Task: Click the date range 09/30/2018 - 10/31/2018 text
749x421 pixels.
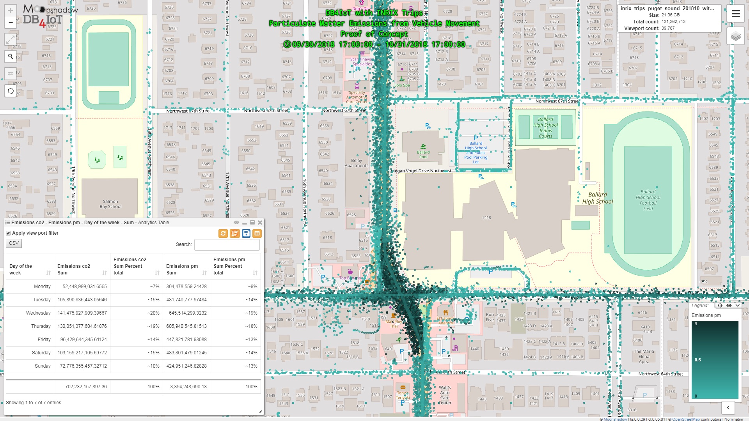Action: coord(378,44)
